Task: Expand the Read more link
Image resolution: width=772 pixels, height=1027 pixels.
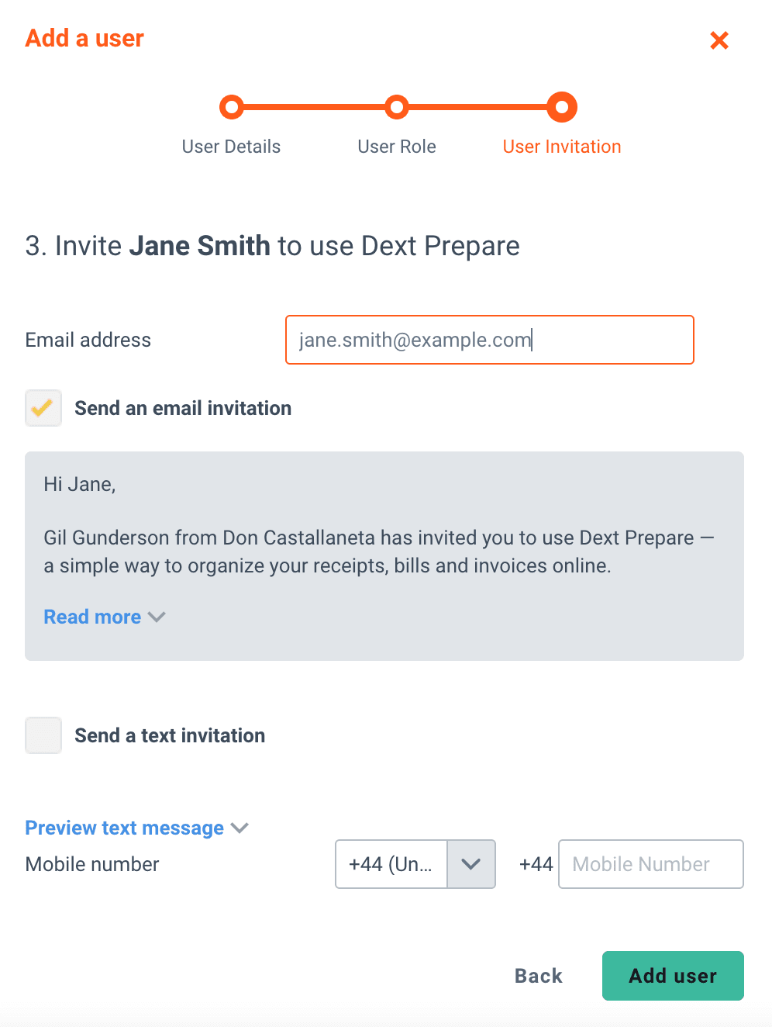Action: (x=92, y=617)
